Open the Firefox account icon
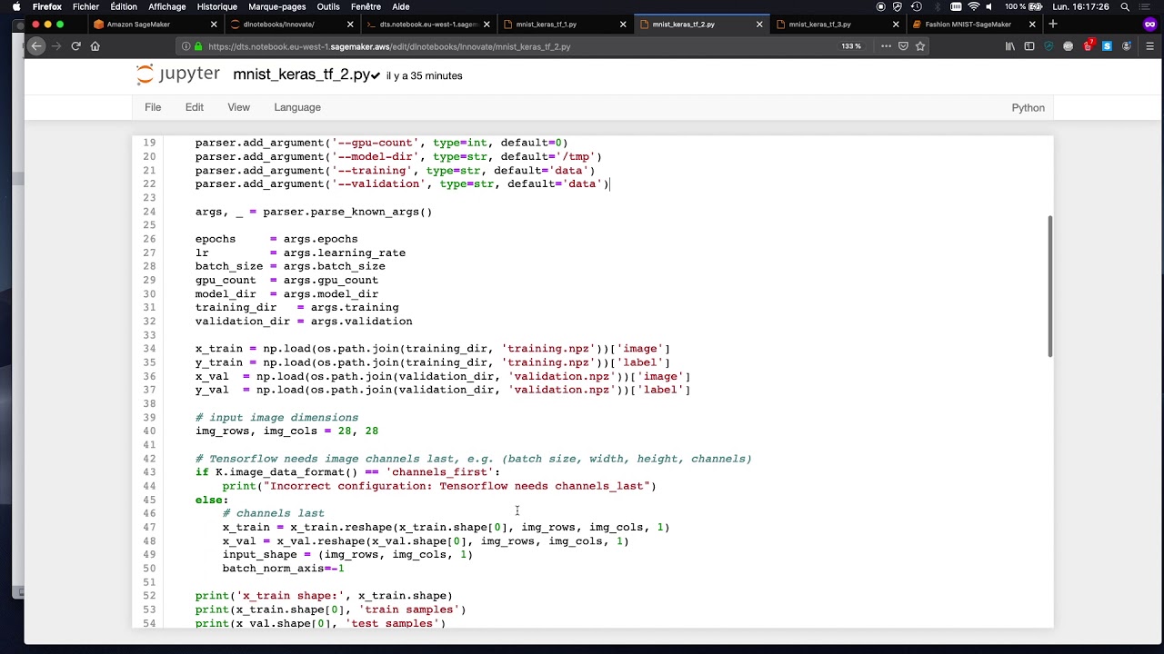Viewport: 1164px width, 654px height. 1127,46
